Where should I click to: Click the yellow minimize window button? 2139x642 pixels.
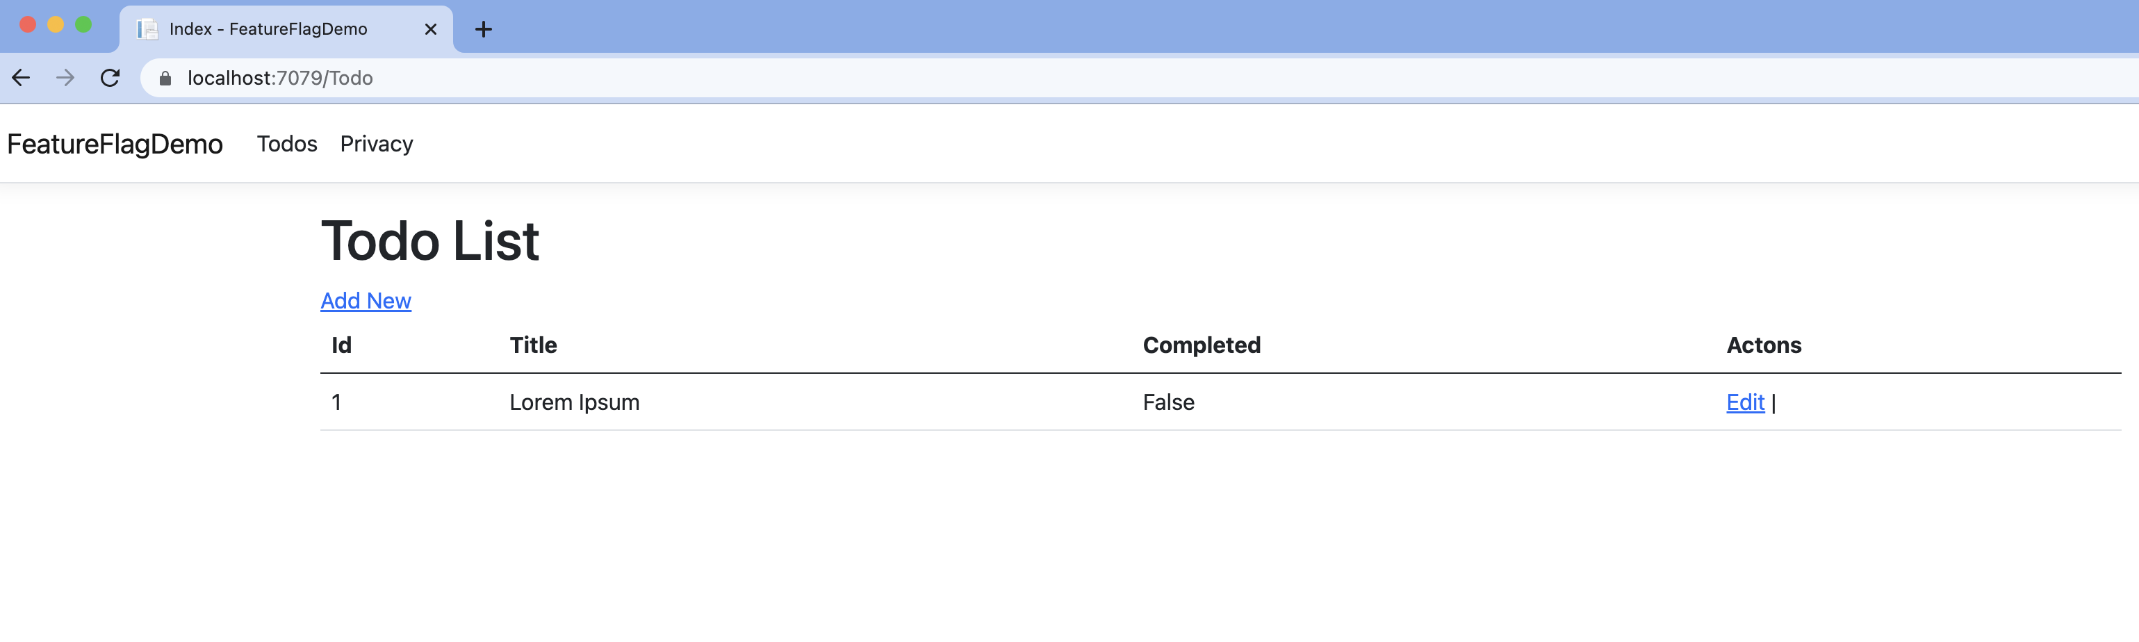[56, 25]
